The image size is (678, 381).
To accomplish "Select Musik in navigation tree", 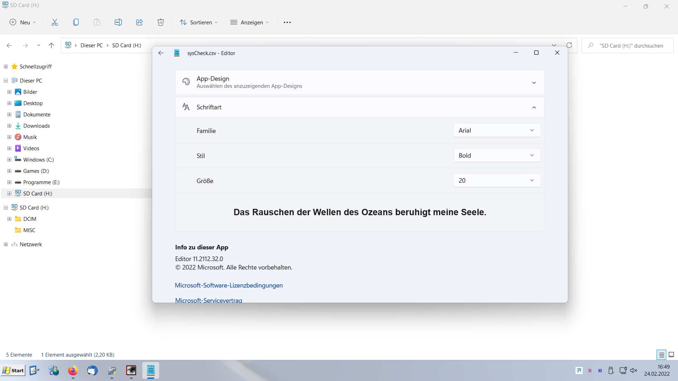I will 30,137.
